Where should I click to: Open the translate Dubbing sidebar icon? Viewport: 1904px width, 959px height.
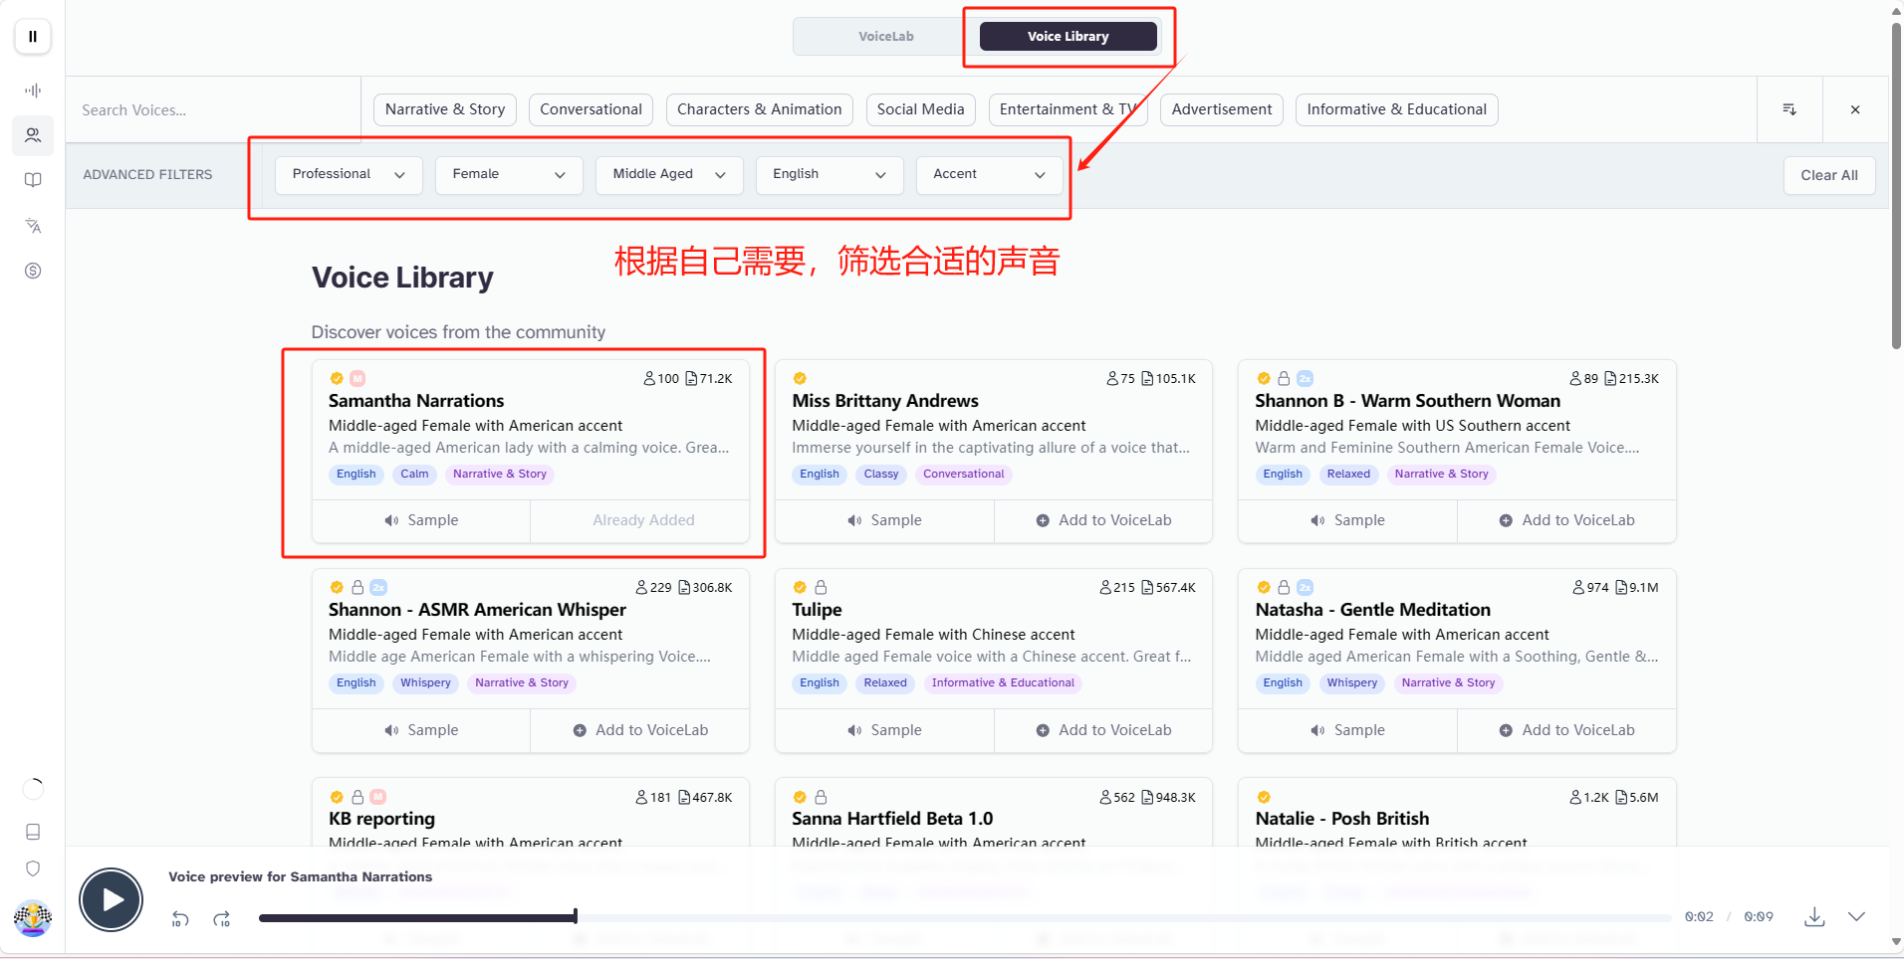(x=33, y=226)
